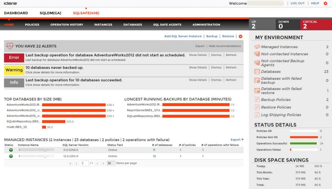
Task: Open the HOME navigation item
Action: click(x=9, y=25)
